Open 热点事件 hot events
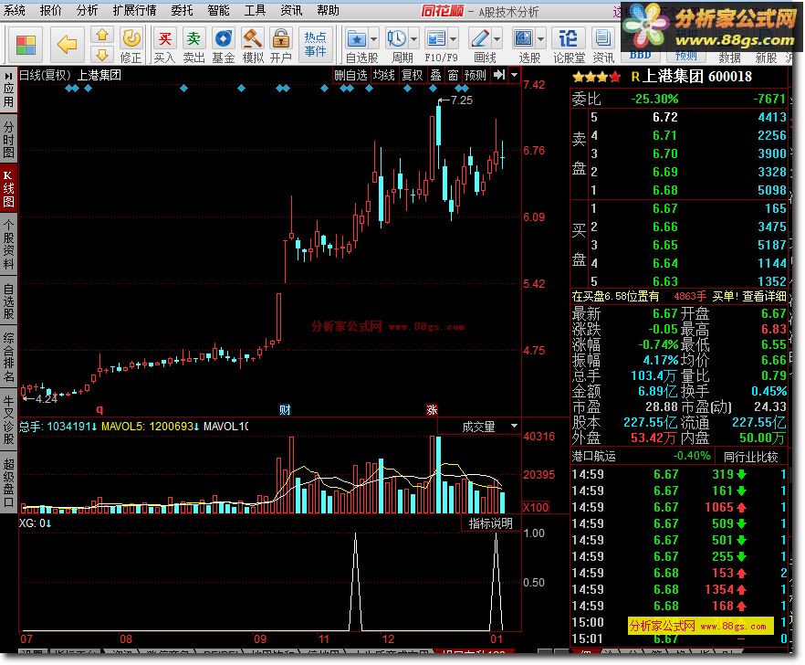Viewport: 805px width, 665px height. (315, 44)
